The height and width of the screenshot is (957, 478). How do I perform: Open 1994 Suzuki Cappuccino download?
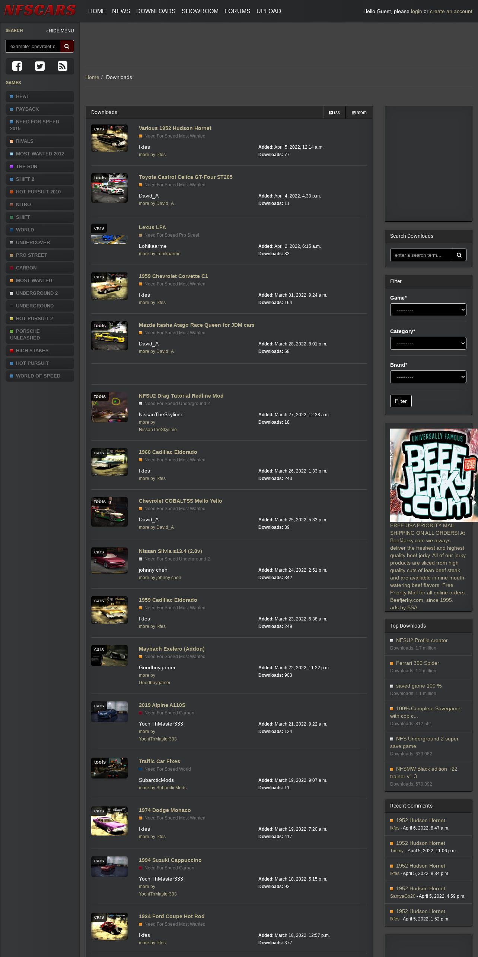170,860
